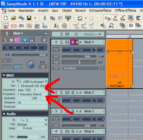143x140 pixels.
Task: Open a project using the folder icon
Action: 14,18
